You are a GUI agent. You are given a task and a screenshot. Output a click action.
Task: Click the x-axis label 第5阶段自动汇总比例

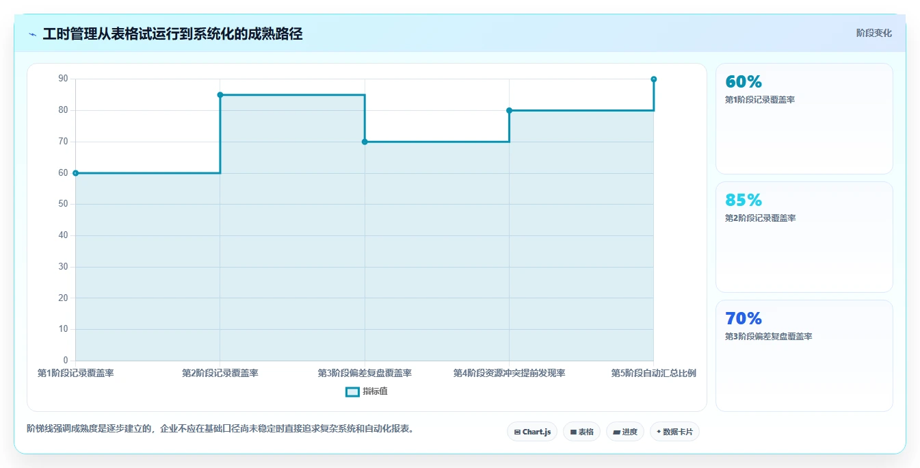click(654, 373)
